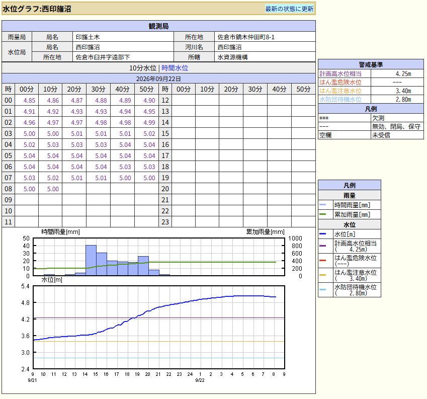The height and width of the screenshot is (399, 427).
Task: Click the cyan 水防団待機水位 legend swatch
Action: click(322, 289)
